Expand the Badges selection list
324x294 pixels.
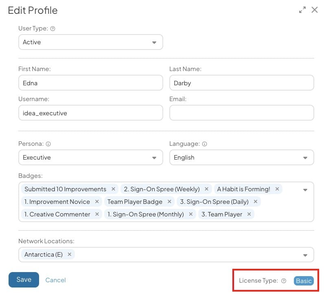(305, 190)
